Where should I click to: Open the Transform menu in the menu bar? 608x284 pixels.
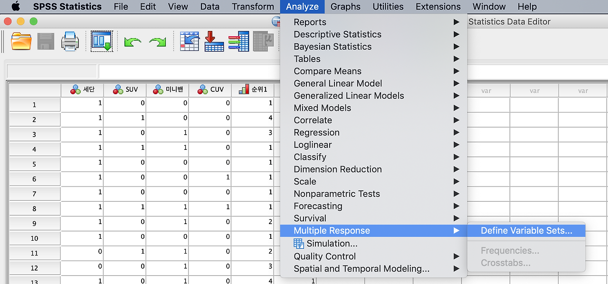click(x=253, y=7)
